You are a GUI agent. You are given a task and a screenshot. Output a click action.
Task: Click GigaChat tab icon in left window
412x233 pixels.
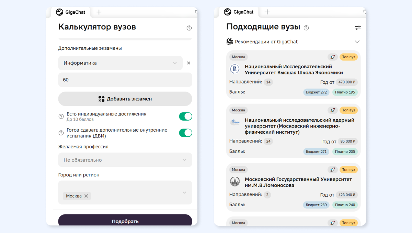pyautogui.click(x=60, y=12)
